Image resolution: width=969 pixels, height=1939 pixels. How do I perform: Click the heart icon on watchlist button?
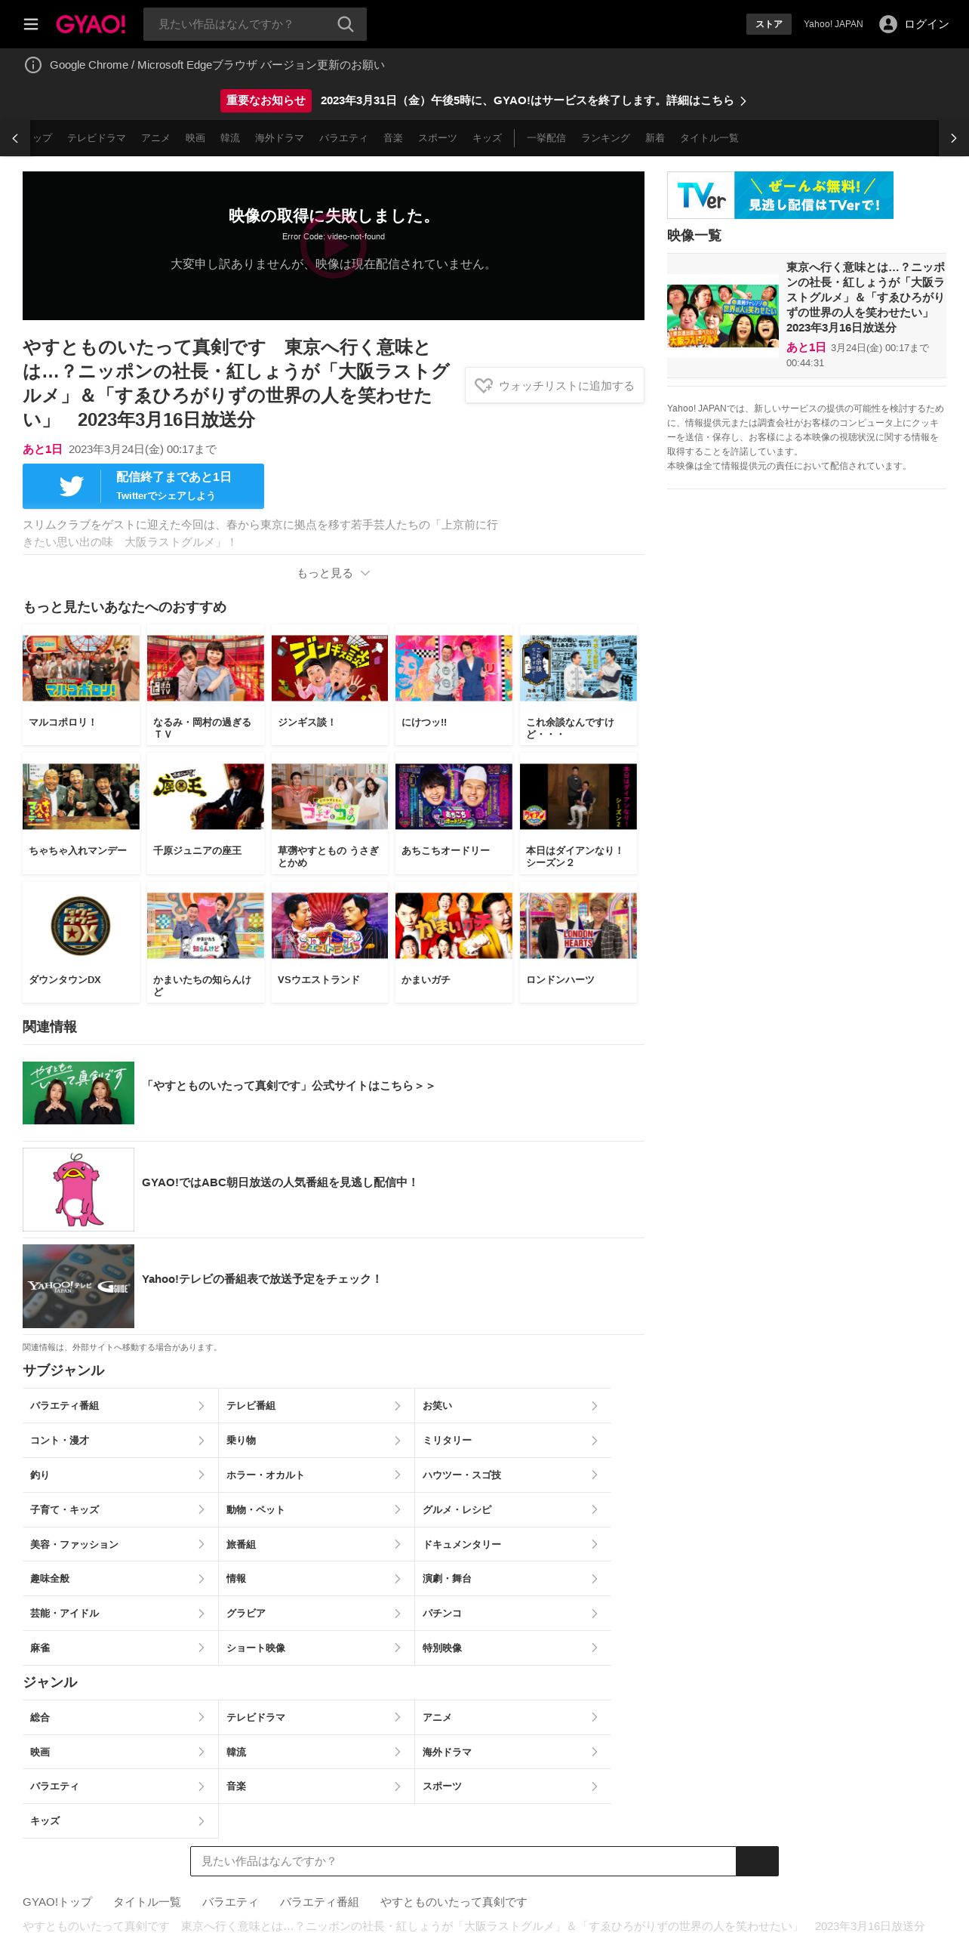pyautogui.click(x=483, y=385)
